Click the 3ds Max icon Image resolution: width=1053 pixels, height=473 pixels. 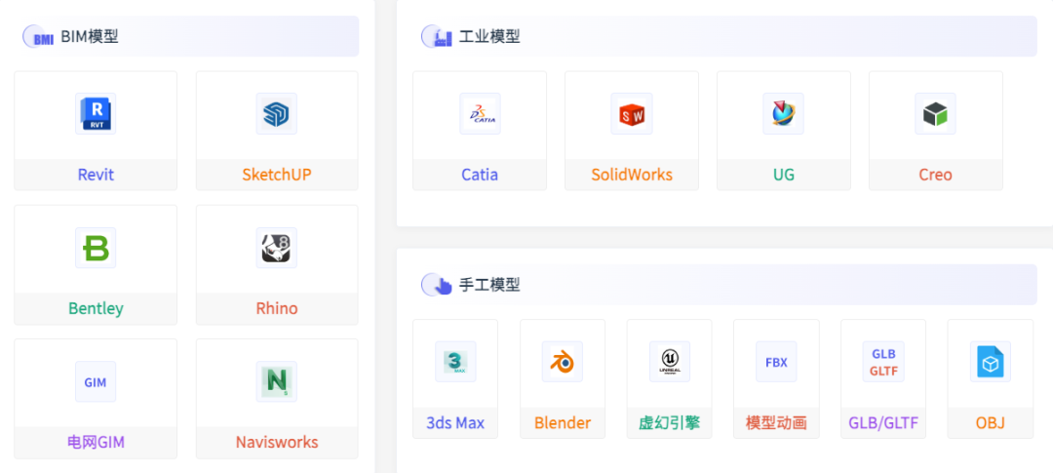[455, 362]
